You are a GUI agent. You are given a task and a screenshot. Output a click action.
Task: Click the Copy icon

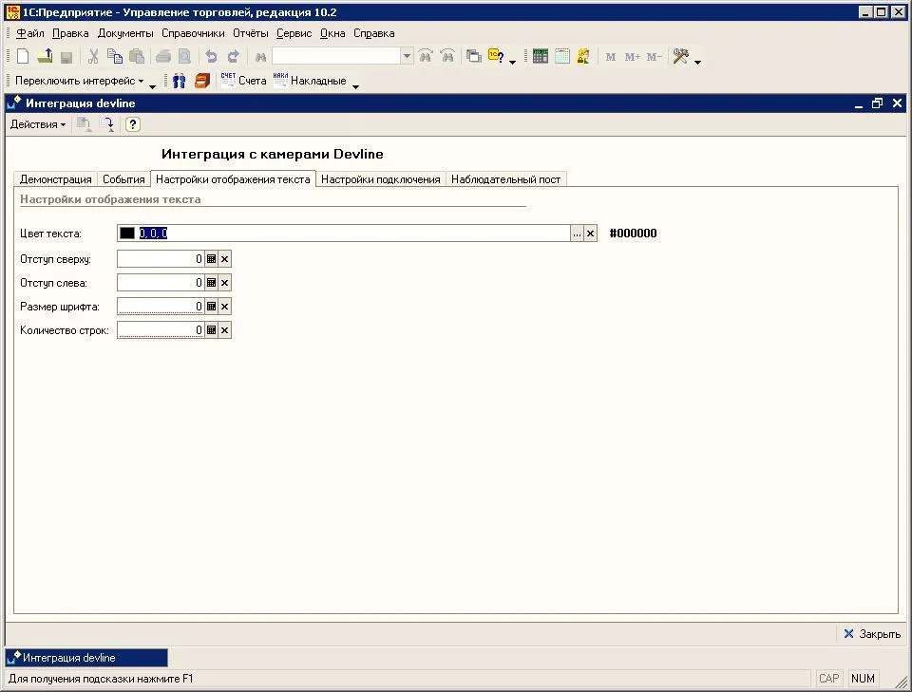(x=115, y=56)
